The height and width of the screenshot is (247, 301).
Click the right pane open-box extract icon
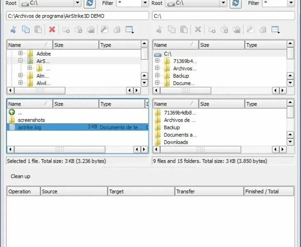coord(237,30)
